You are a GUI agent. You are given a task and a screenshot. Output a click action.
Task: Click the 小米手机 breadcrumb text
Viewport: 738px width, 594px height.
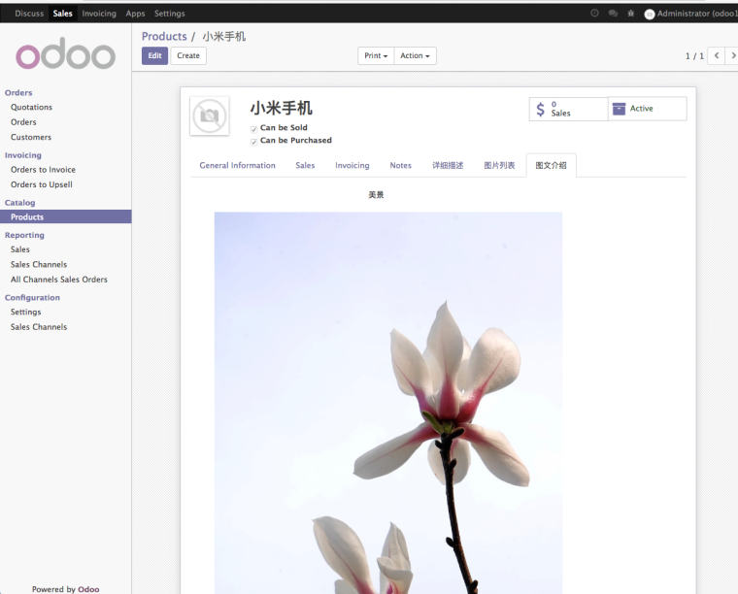click(224, 36)
